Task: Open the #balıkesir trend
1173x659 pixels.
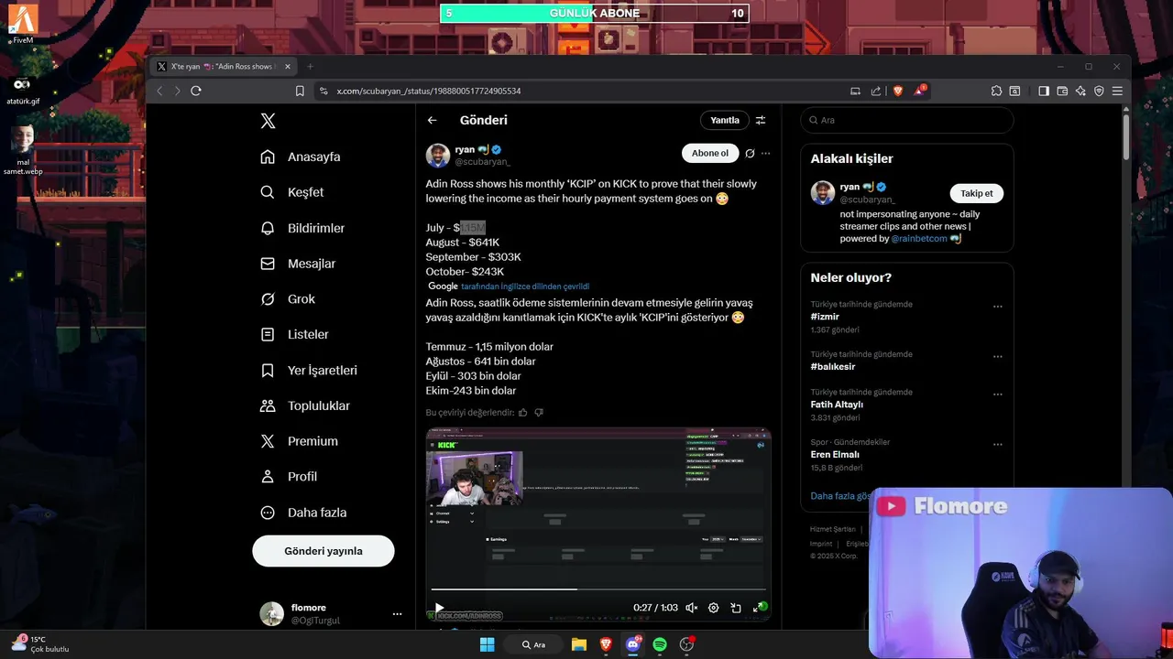Action: [x=833, y=367]
